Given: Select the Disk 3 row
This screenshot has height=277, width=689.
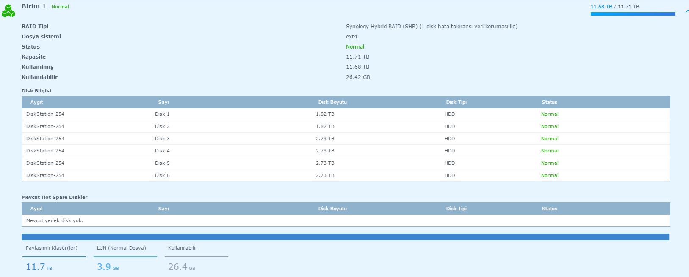Looking at the screenshot, I should pos(346,138).
